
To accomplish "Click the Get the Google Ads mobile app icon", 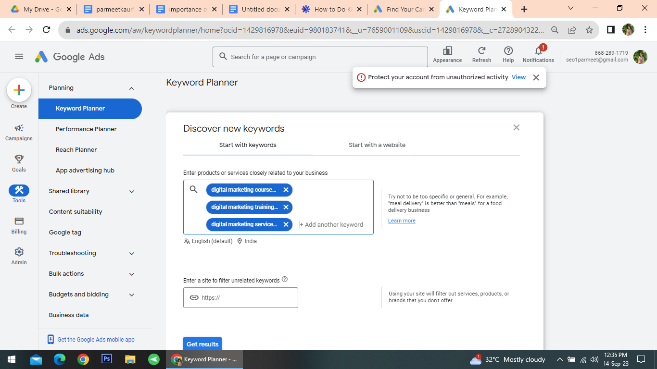I will (51, 339).
